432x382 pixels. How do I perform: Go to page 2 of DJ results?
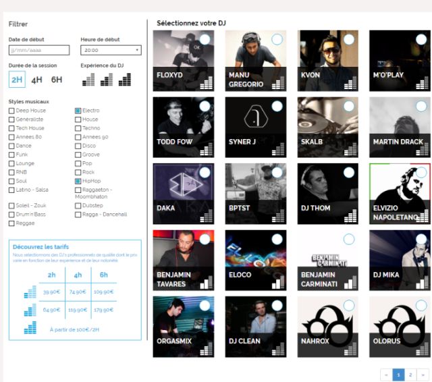coord(410,375)
